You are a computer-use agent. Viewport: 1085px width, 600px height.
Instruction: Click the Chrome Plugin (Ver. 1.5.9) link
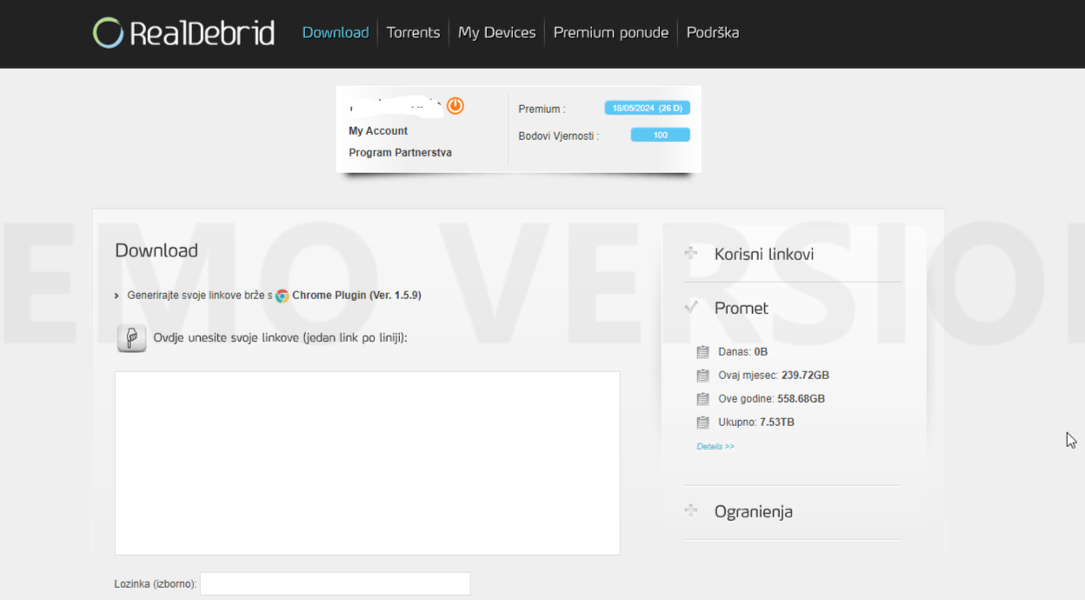[356, 296]
